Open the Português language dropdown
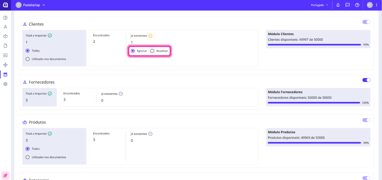The image size is (382, 180). 319,5
